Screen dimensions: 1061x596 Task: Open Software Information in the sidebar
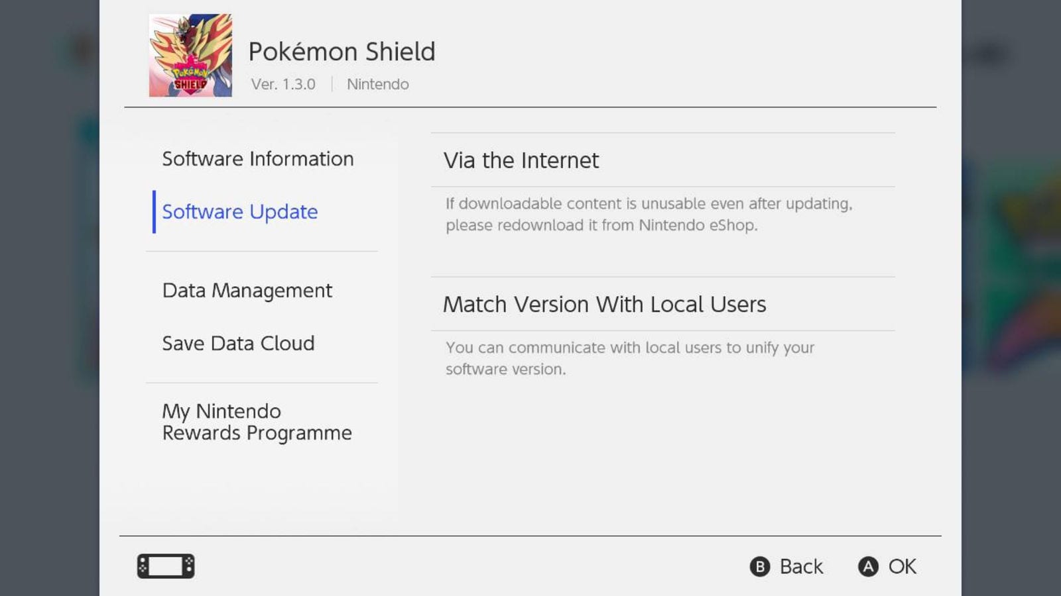click(258, 159)
